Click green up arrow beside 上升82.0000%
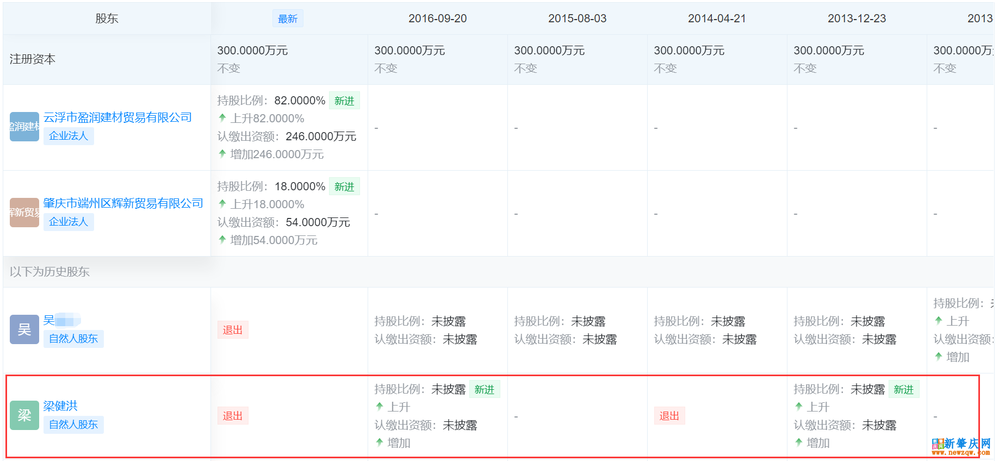The image size is (999, 461). pyautogui.click(x=222, y=117)
